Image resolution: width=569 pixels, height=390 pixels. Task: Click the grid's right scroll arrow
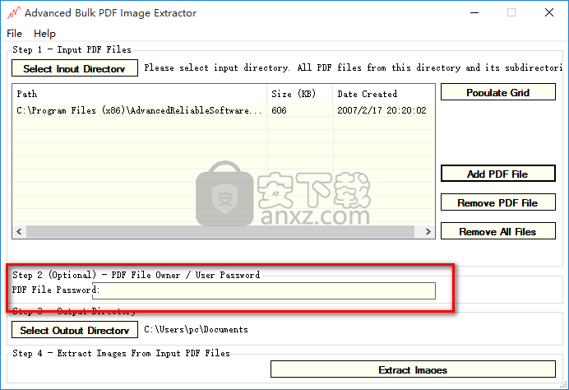click(428, 232)
